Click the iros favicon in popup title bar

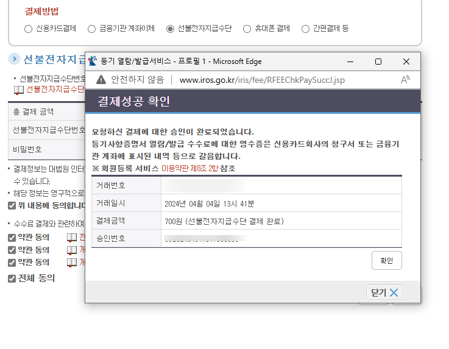point(93,61)
